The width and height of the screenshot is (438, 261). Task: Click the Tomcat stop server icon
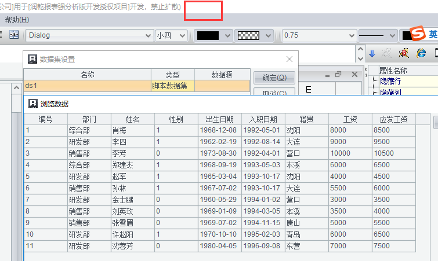pyautogui.click(x=403, y=53)
